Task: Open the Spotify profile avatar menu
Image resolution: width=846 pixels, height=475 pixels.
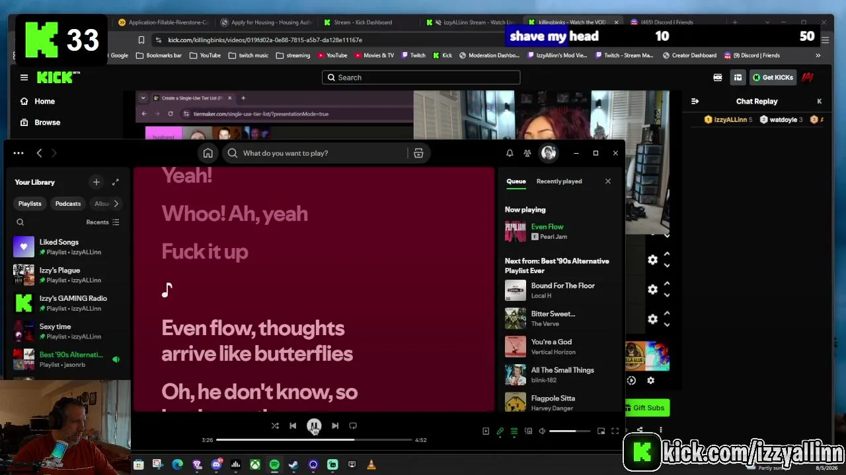Action: pos(549,153)
